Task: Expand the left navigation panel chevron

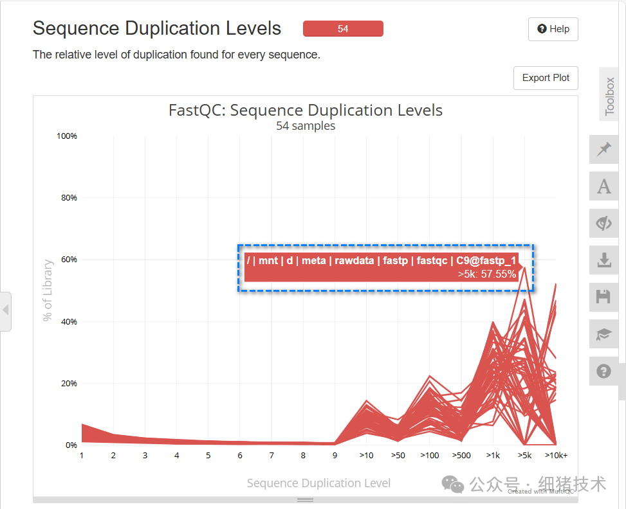Action: point(6,310)
